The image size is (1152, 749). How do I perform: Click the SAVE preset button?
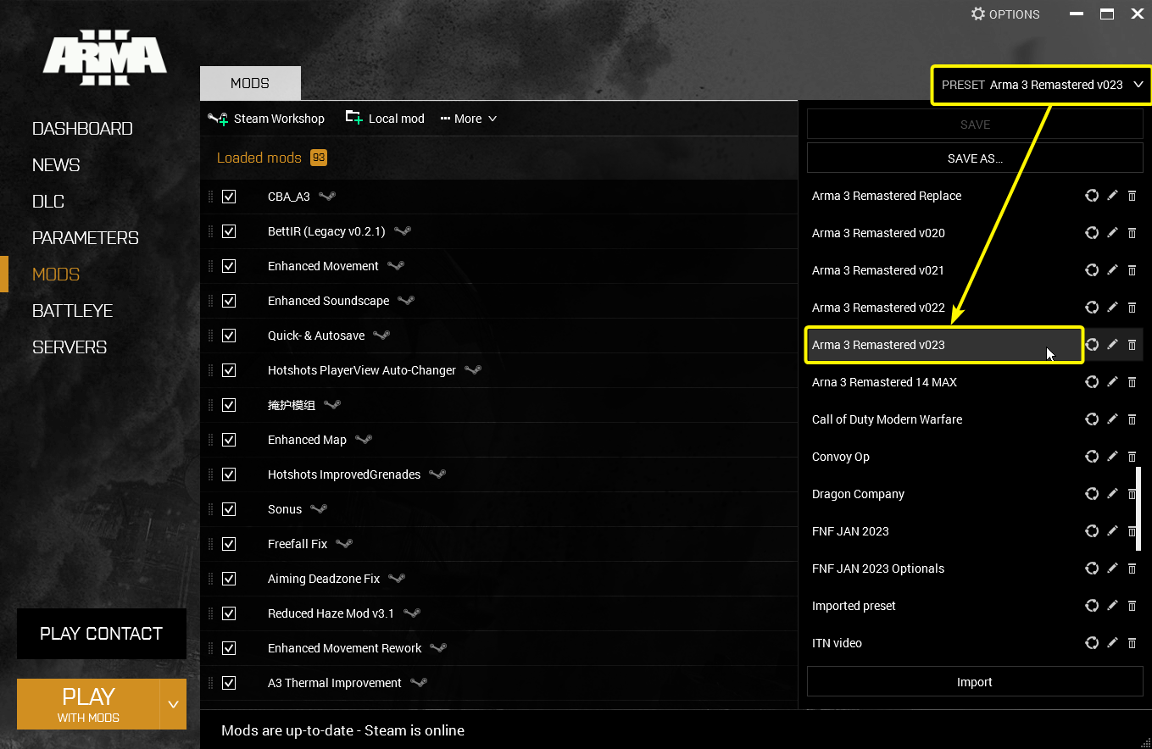975,125
